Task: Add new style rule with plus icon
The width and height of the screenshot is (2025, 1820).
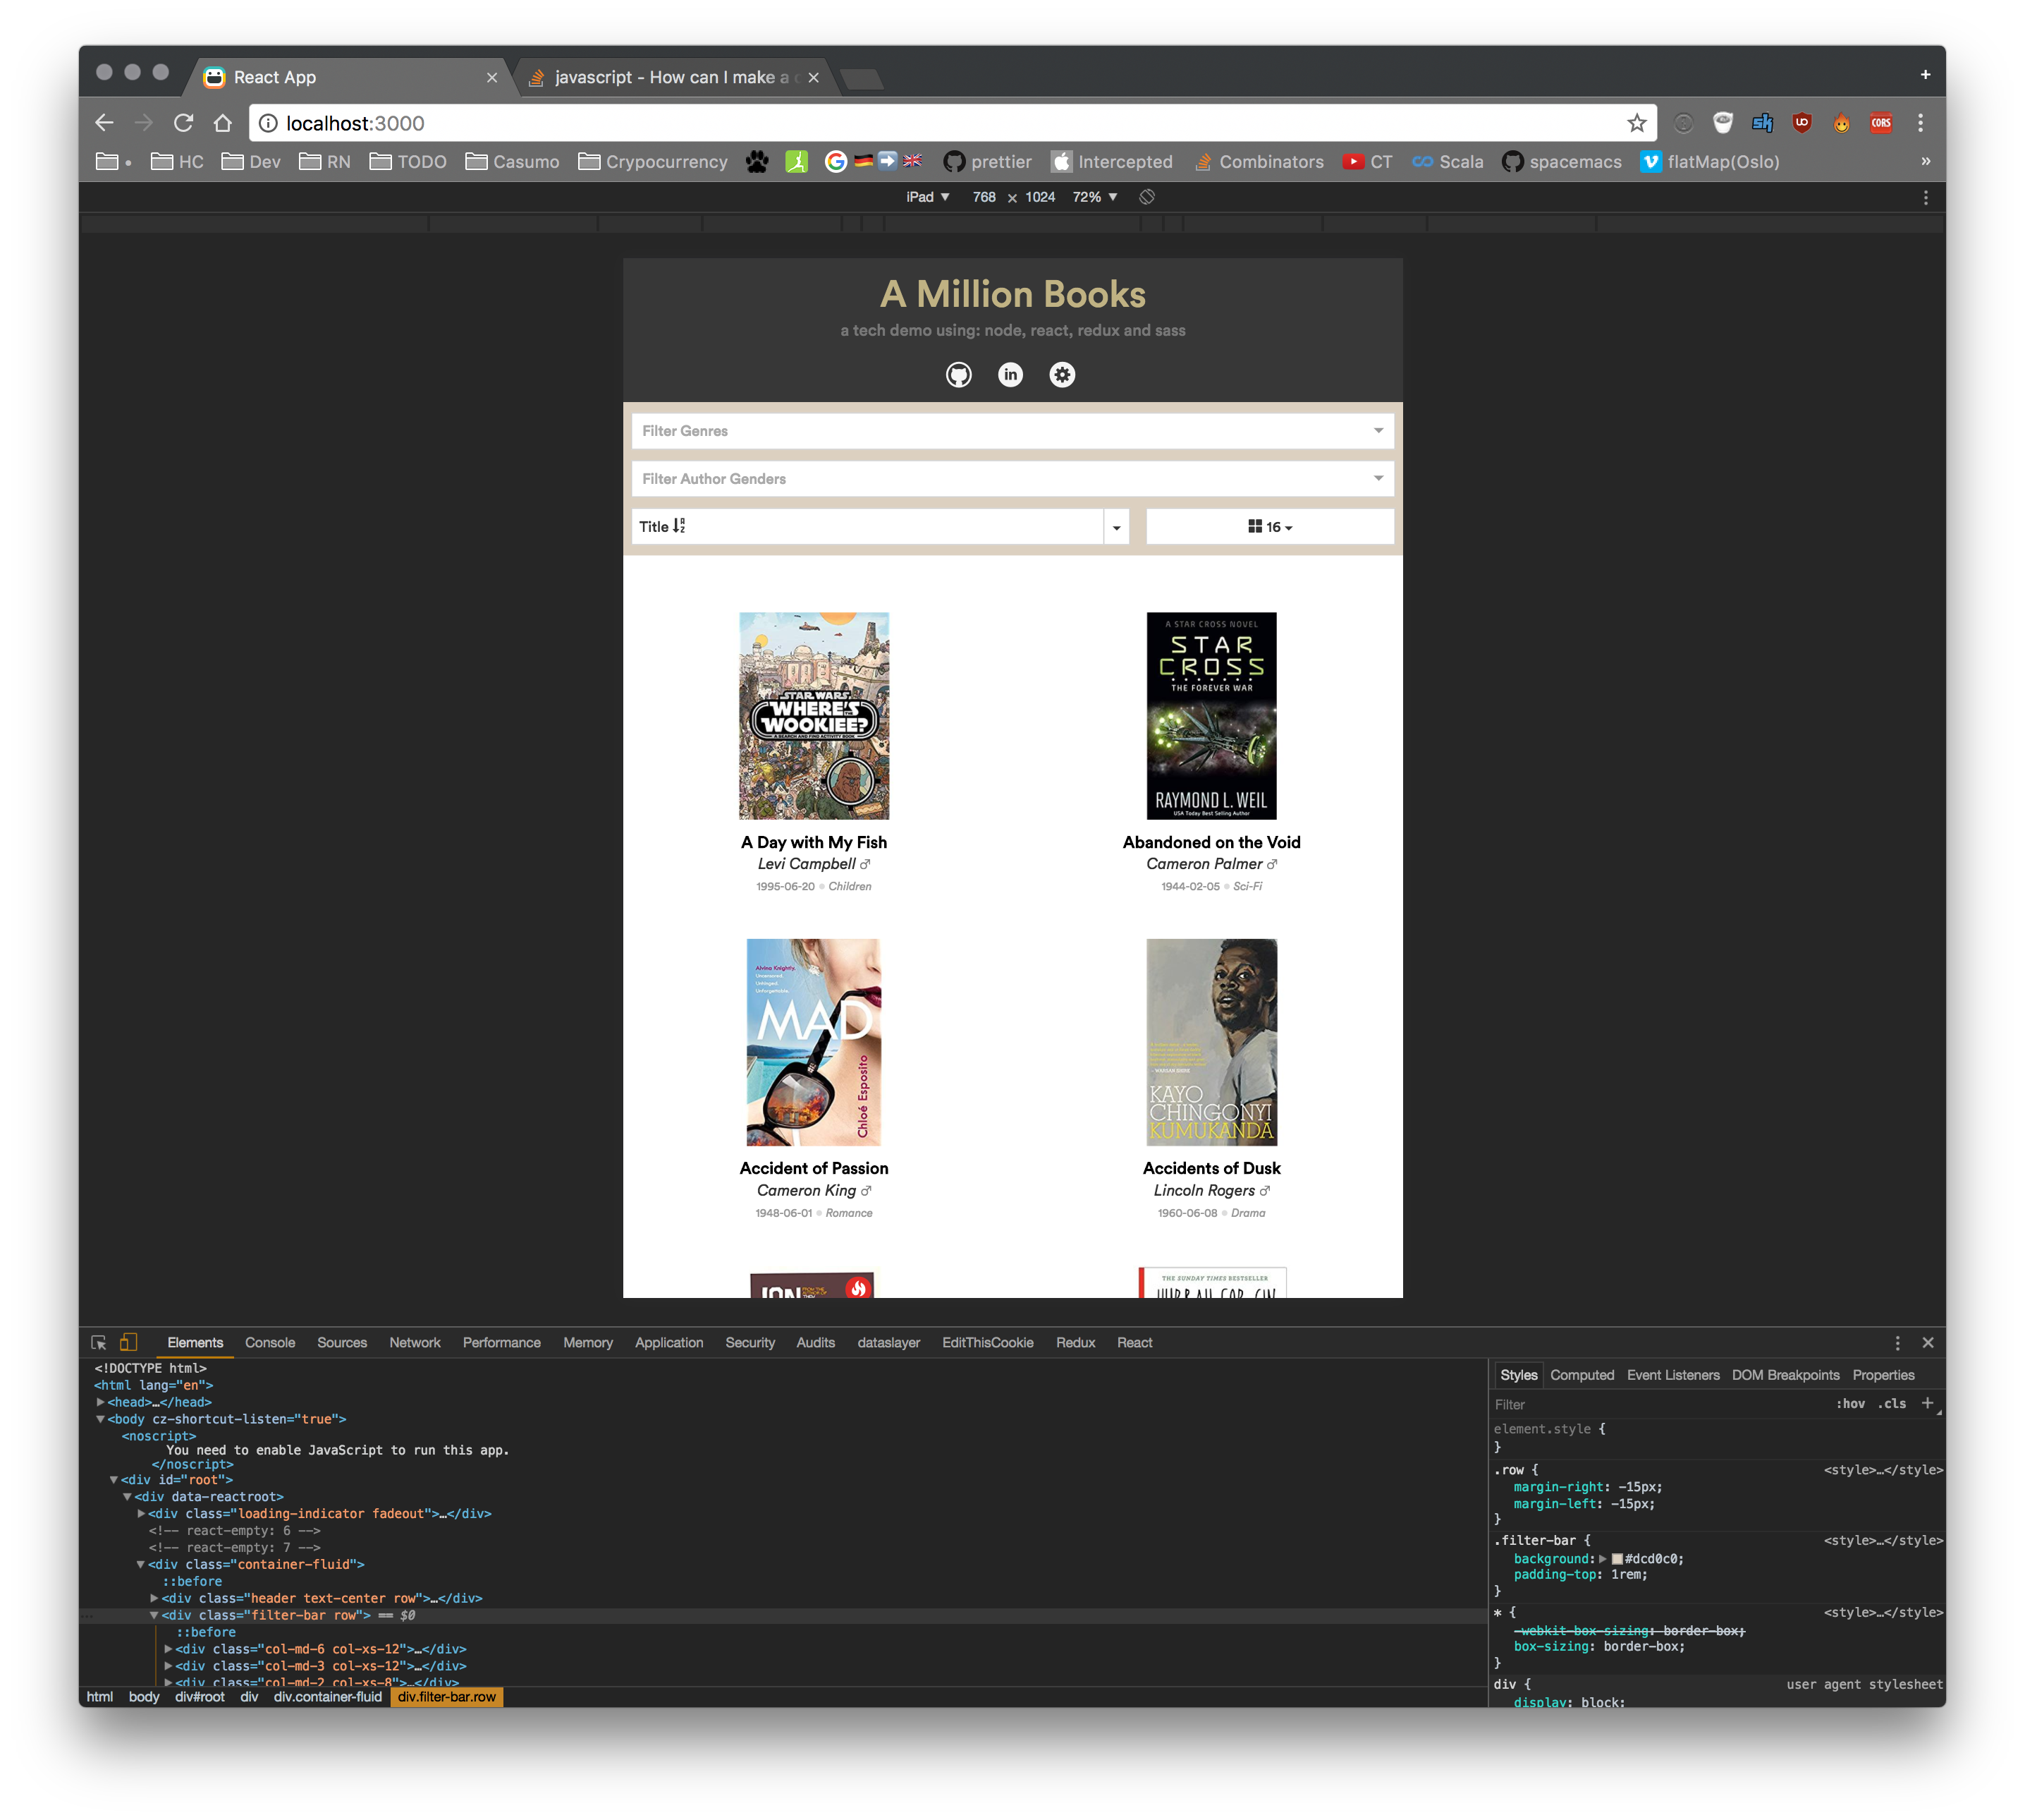Action: (x=1927, y=1403)
